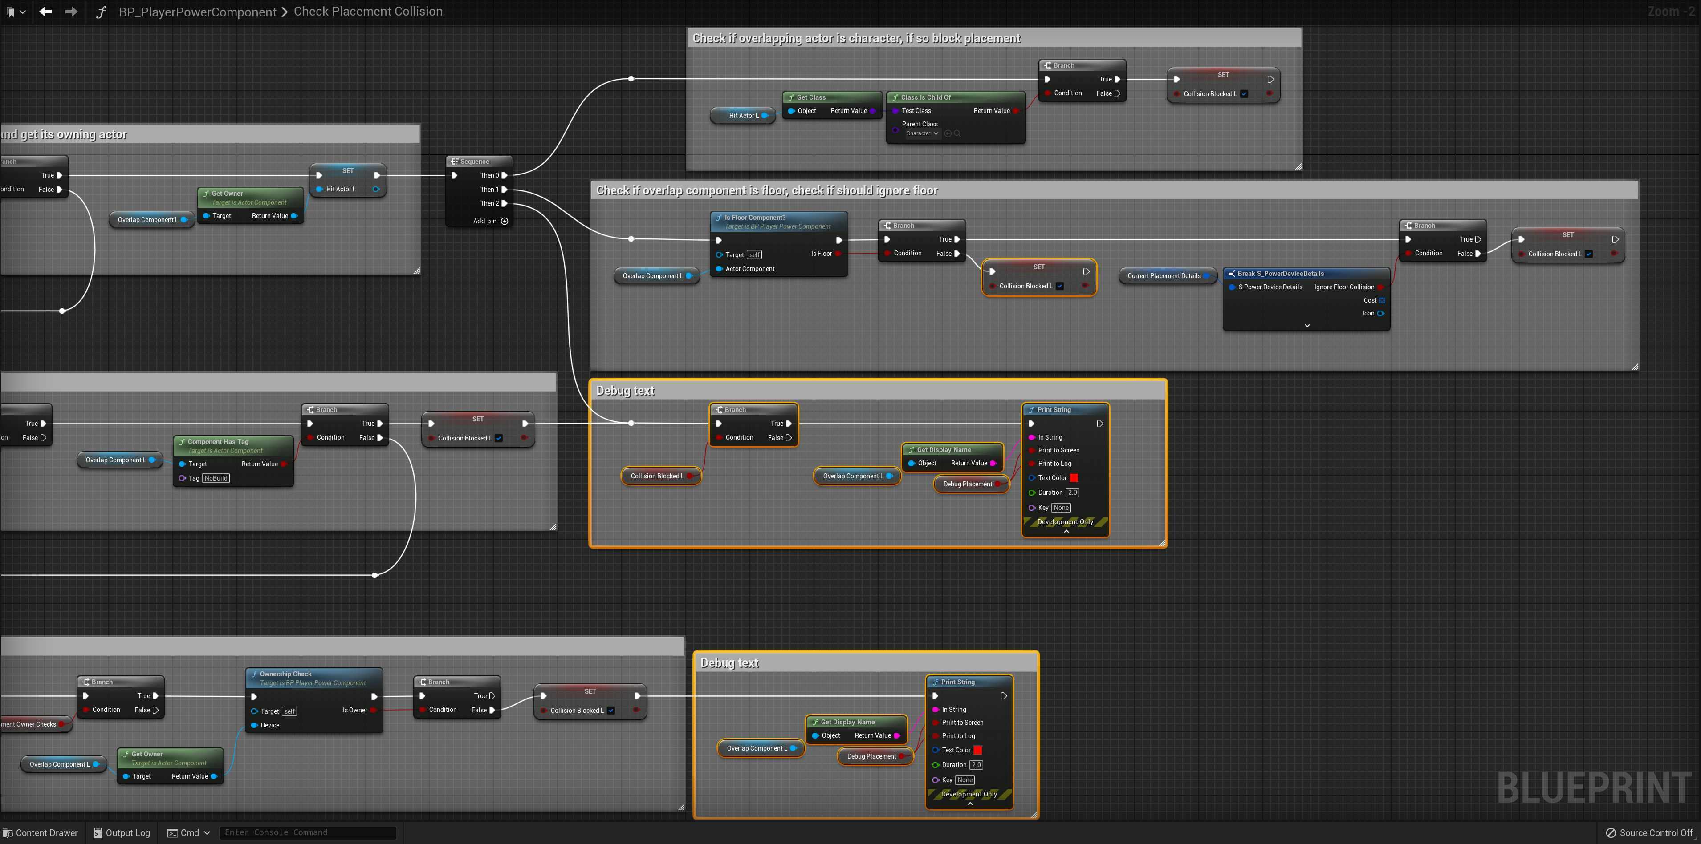Open the Content Drawer

click(40, 832)
